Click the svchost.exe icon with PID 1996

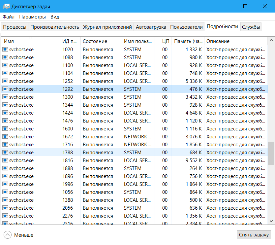tap(5, 184)
